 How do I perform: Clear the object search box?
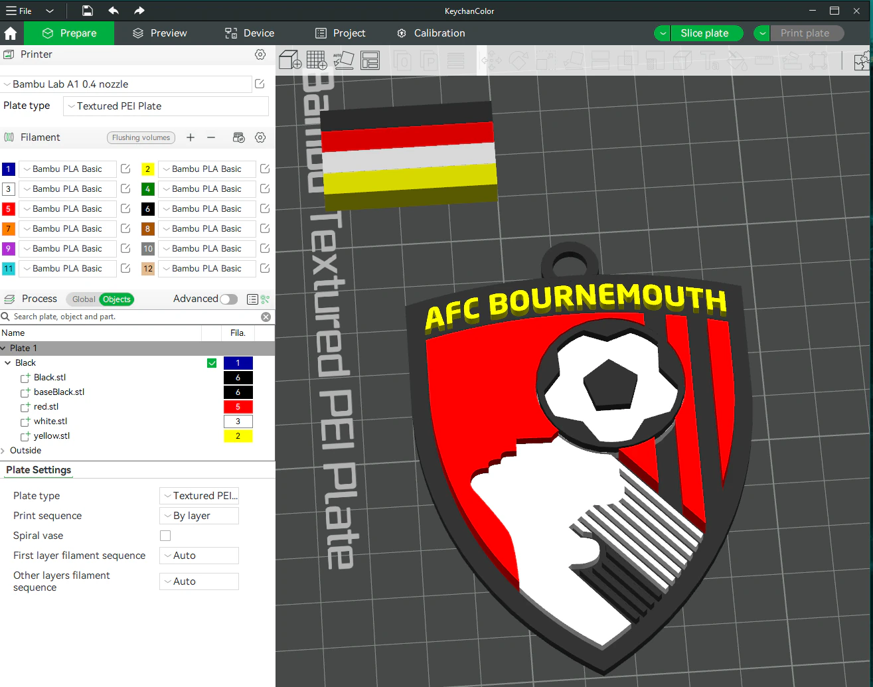pyautogui.click(x=266, y=317)
